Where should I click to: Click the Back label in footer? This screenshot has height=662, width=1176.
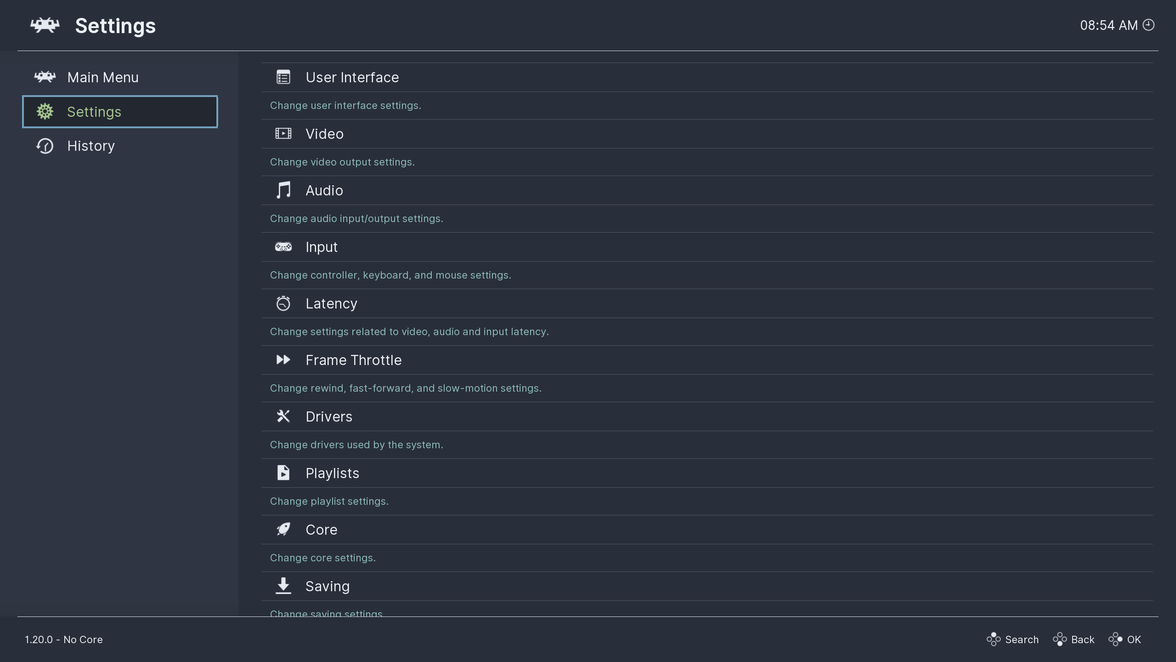[1083, 639]
